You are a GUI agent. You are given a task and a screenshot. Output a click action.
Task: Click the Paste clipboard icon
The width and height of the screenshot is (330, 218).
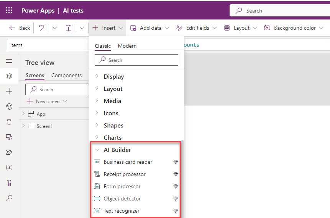click(x=69, y=28)
